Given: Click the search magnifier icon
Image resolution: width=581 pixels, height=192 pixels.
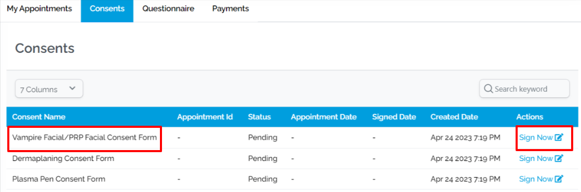Looking at the screenshot, I should [489, 89].
